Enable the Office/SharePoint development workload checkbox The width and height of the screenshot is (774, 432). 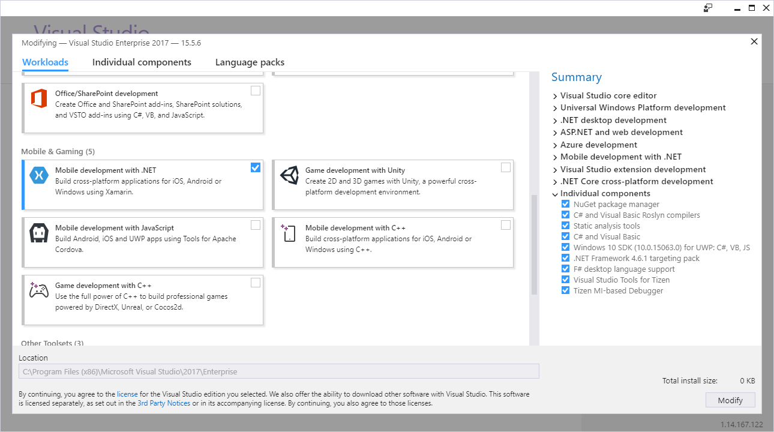(256, 91)
